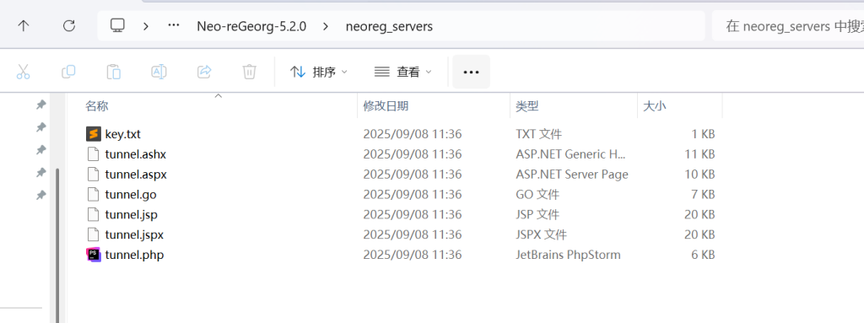Screen dimensions: 864x323
Task: Click the Delete trash can icon
Action: pos(250,72)
